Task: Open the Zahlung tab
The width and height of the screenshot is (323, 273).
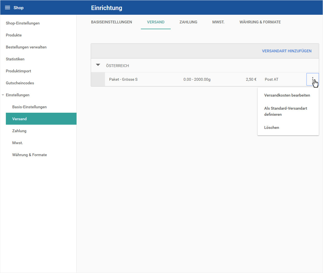Action: click(188, 22)
